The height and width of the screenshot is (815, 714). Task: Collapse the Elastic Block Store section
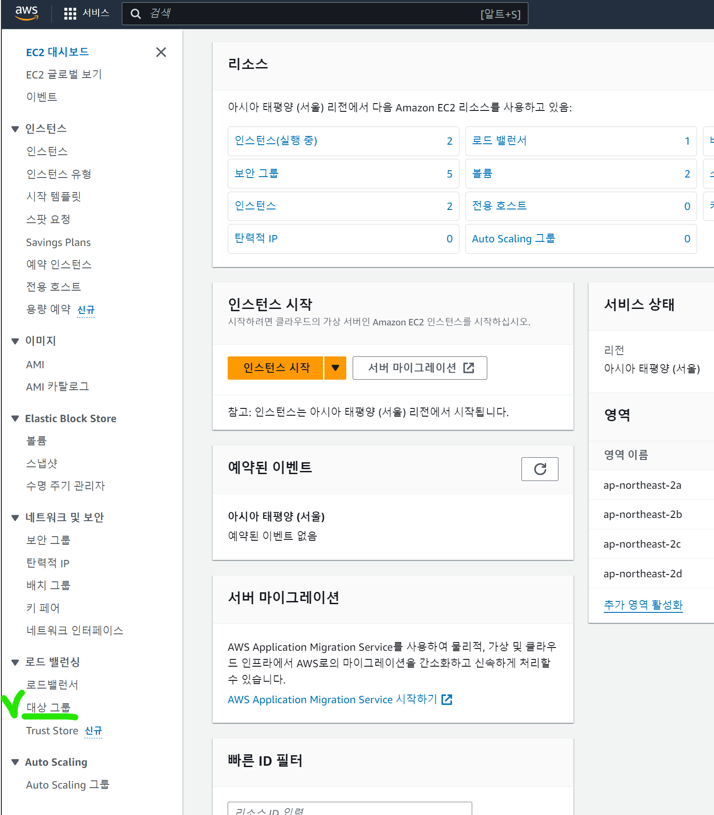click(15, 418)
